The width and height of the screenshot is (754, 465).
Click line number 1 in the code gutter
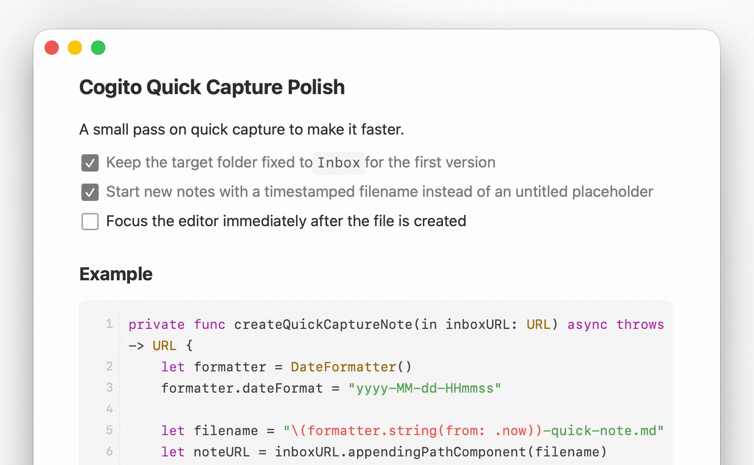pos(109,324)
